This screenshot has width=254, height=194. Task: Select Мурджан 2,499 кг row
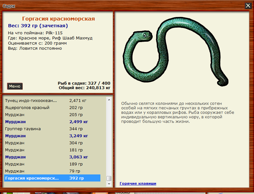click(52, 122)
